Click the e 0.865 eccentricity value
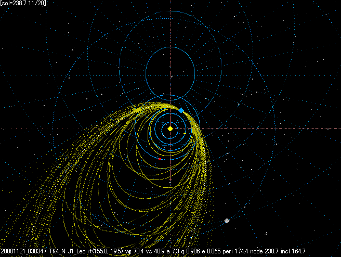 click(212, 251)
